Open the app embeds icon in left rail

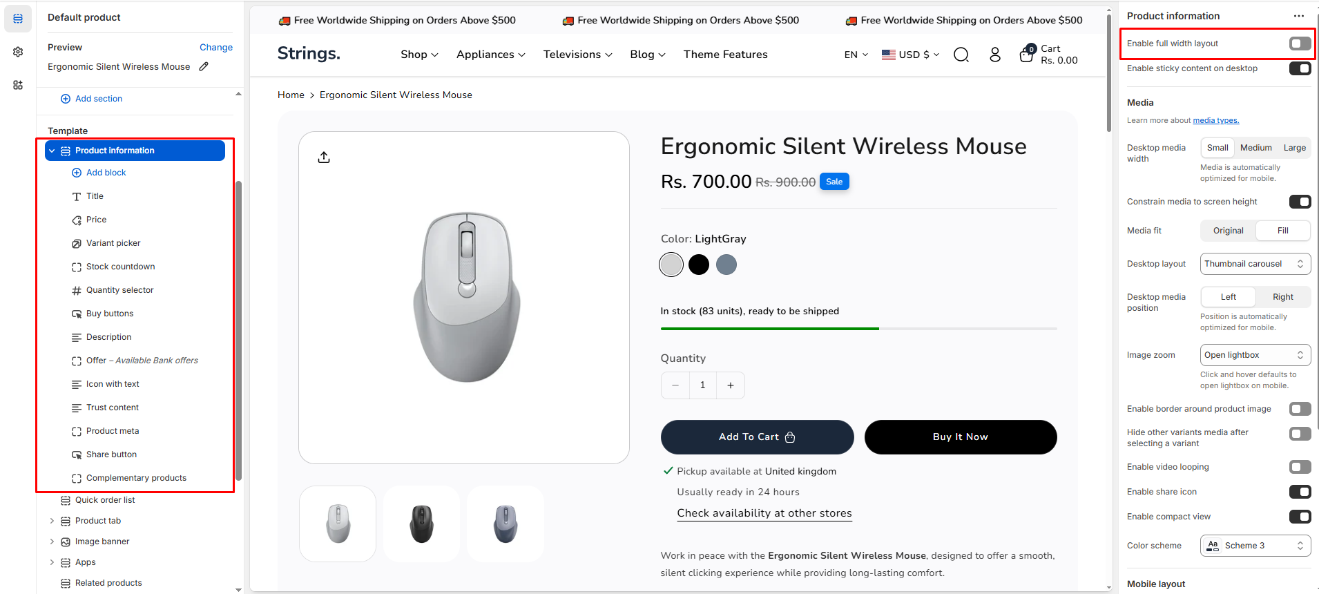18,85
